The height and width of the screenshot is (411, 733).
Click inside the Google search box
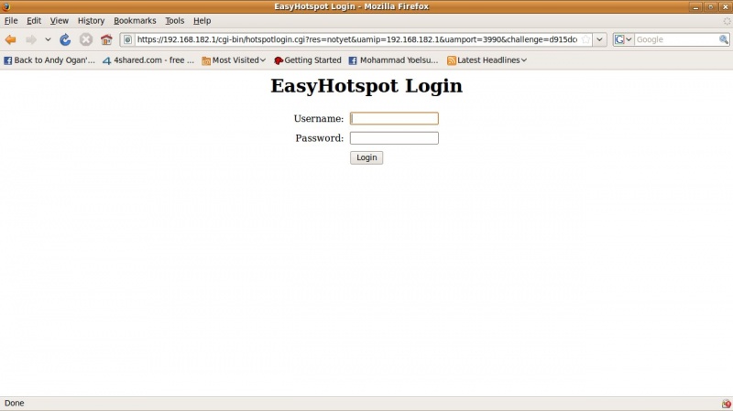pos(676,39)
